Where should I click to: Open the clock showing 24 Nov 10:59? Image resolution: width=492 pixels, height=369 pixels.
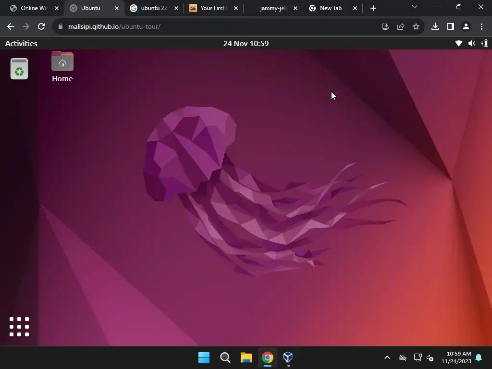click(246, 43)
